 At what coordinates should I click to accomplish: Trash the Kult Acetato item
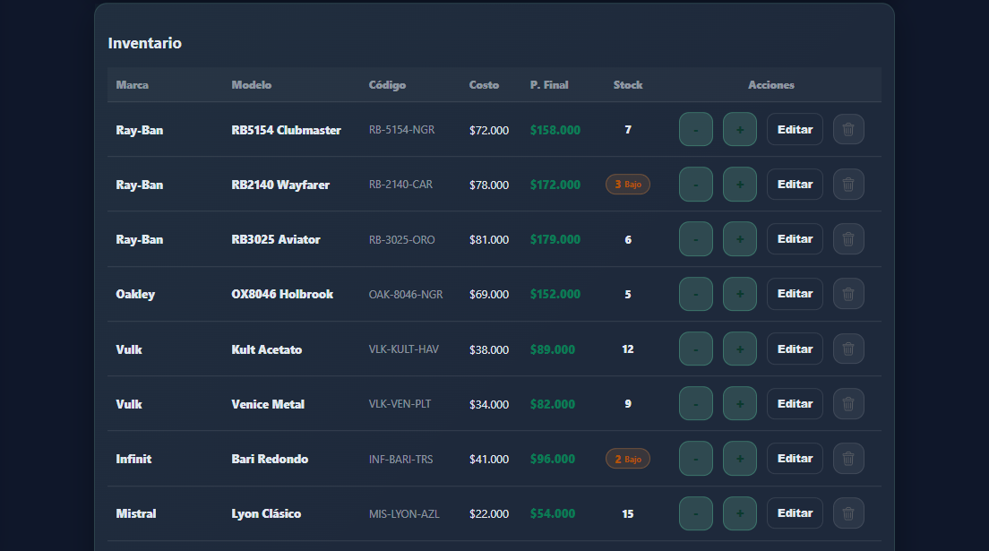tap(848, 349)
